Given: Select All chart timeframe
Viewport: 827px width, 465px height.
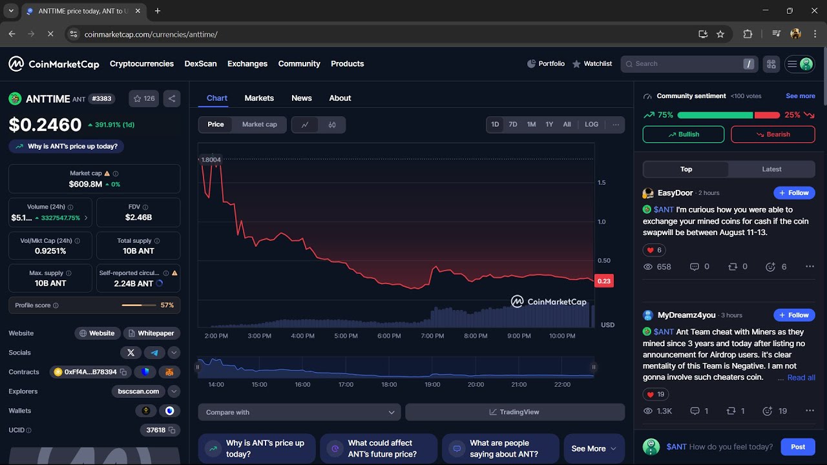Looking at the screenshot, I should coord(567,125).
